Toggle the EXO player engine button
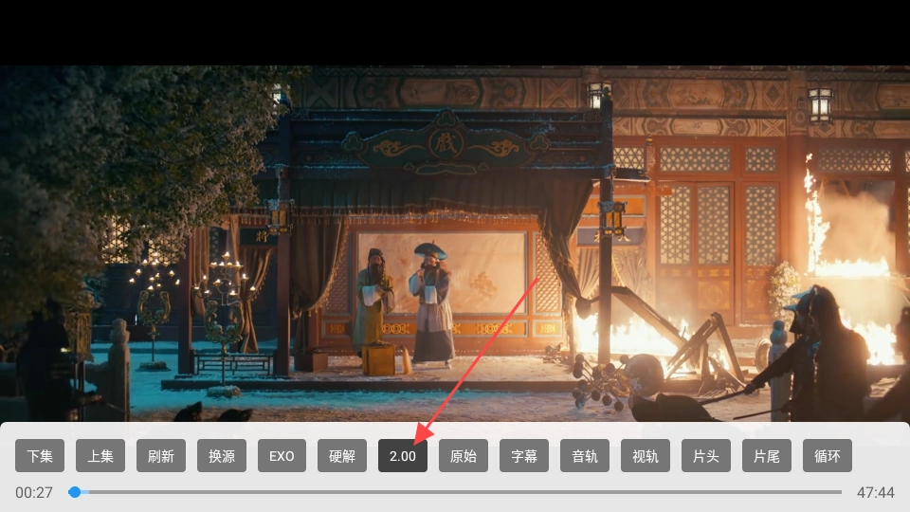The width and height of the screenshot is (910, 512). (x=282, y=456)
